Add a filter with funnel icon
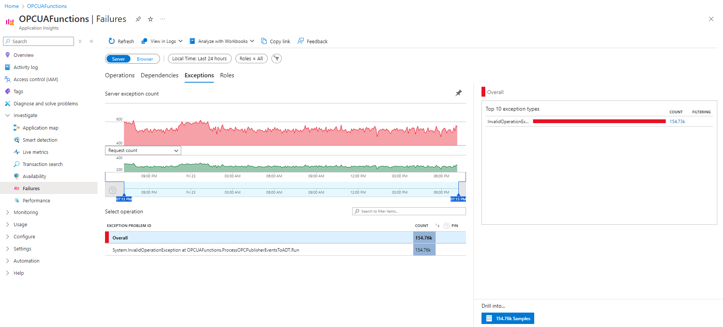Viewport: 723px width, 327px height. (277, 59)
